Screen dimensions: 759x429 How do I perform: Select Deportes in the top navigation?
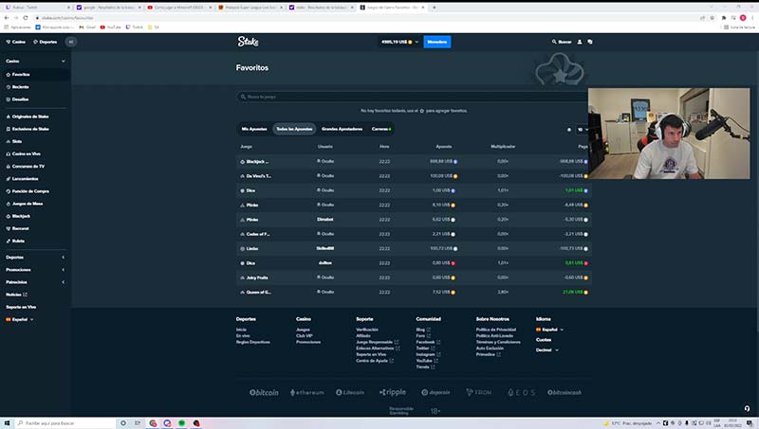45,42
